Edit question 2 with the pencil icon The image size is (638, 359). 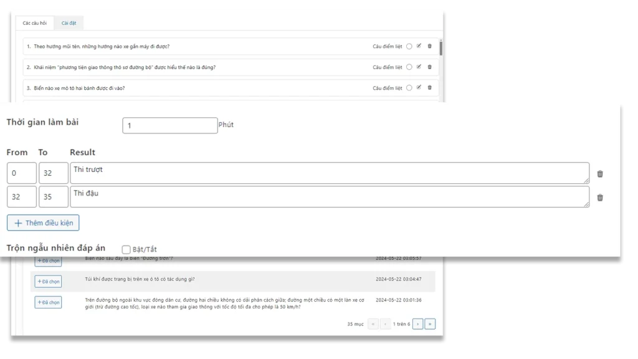click(419, 67)
